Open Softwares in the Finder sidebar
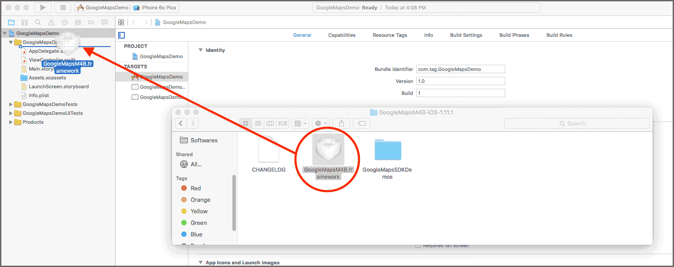This screenshot has height=267, width=674. (x=199, y=140)
